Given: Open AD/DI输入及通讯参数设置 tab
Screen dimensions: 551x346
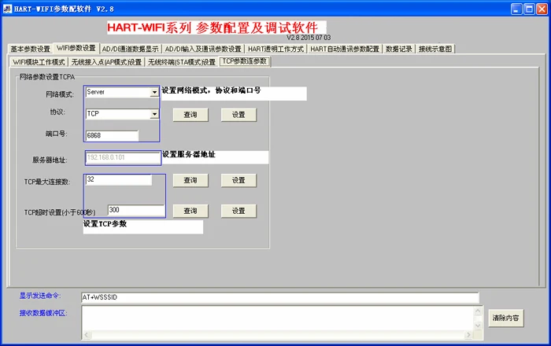Looking at the screenshot, I should tap(203, 49).
